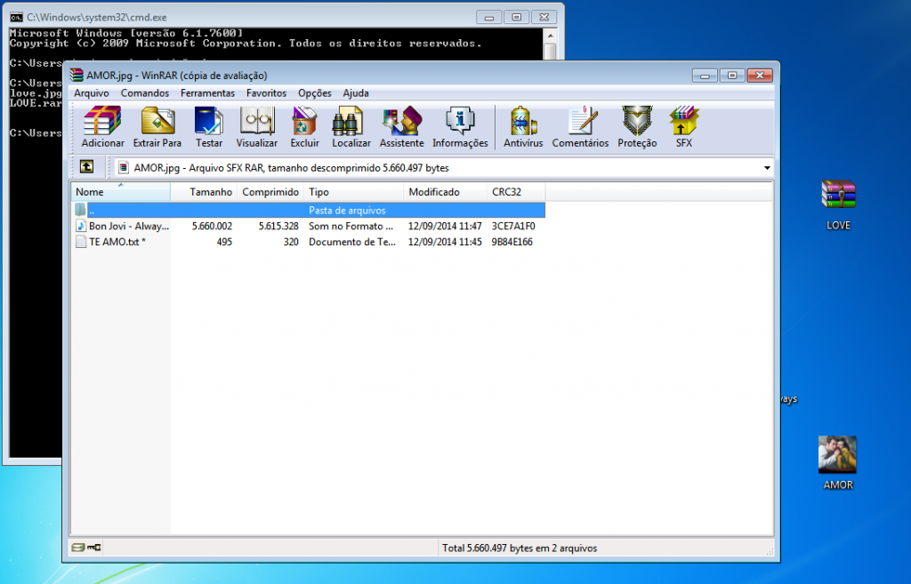Click the 5.615.328 compressed size value

point(278,226)
